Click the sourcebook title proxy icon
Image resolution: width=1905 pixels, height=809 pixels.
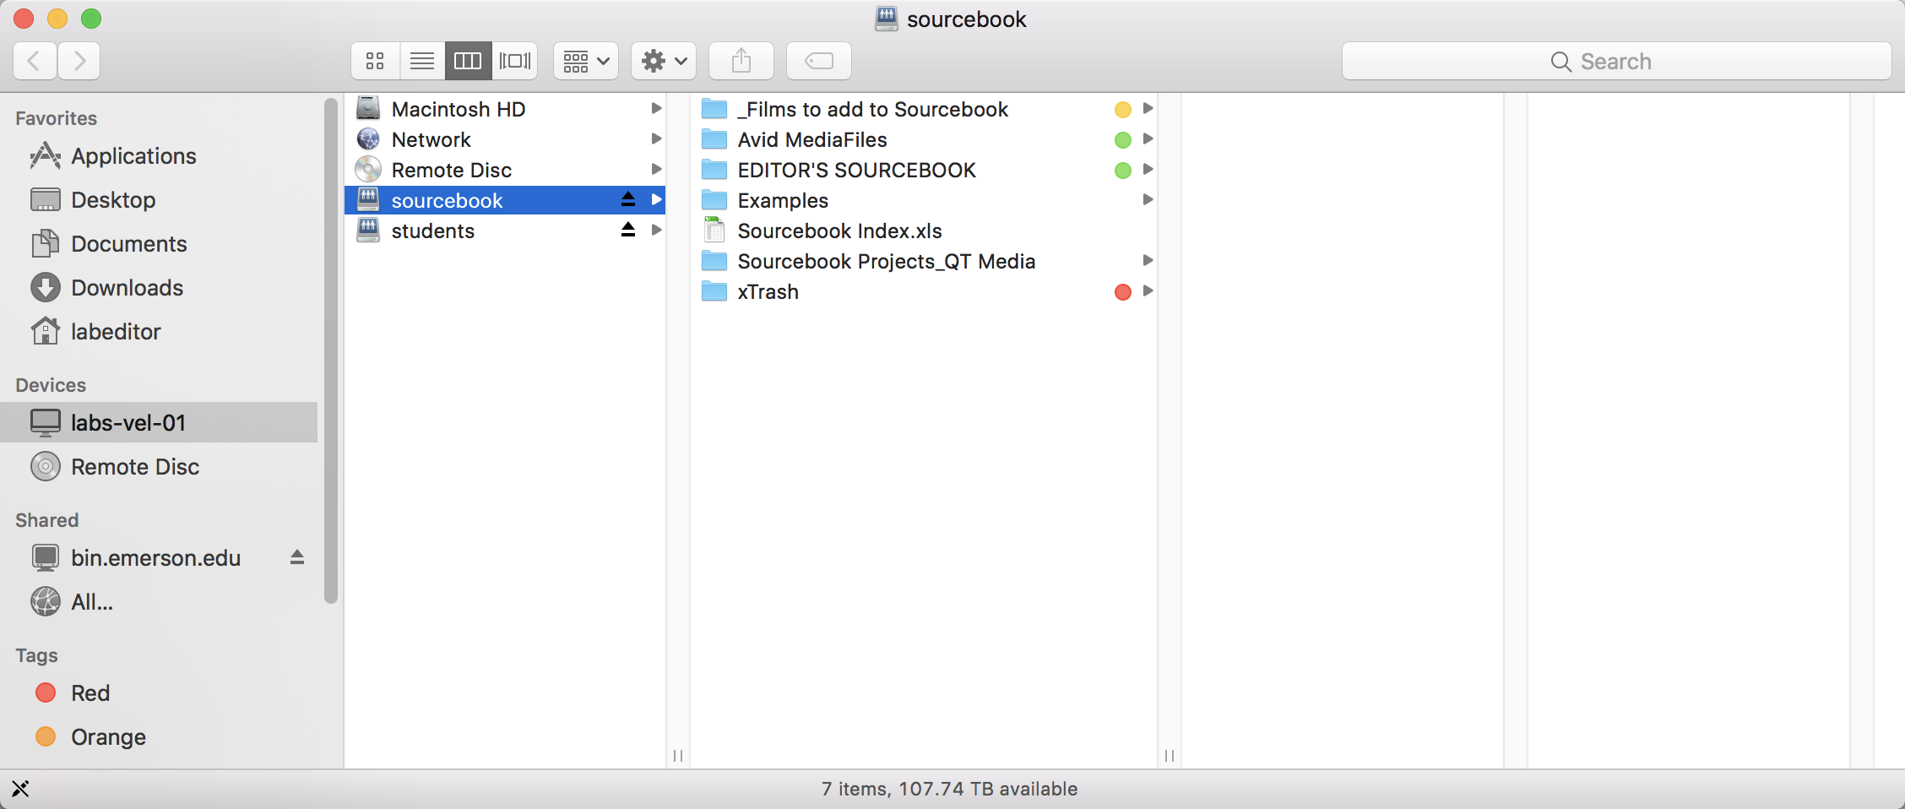pyautogui.click(x=887, y=19)
